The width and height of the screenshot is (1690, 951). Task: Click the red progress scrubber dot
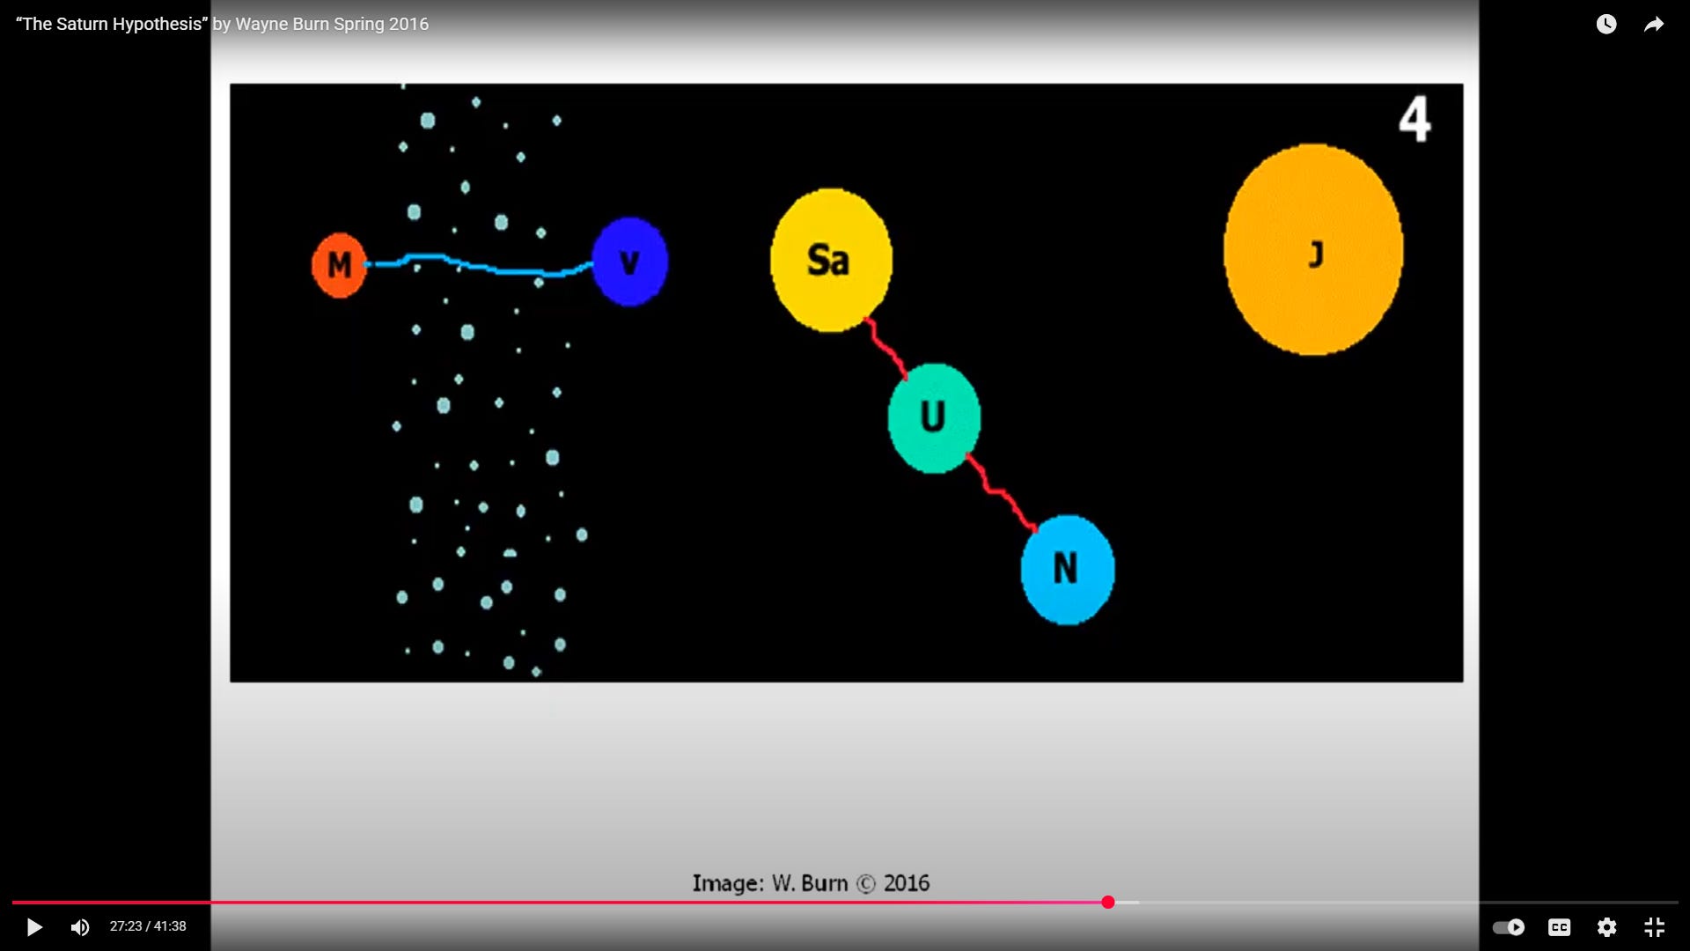coord(1108,903)
